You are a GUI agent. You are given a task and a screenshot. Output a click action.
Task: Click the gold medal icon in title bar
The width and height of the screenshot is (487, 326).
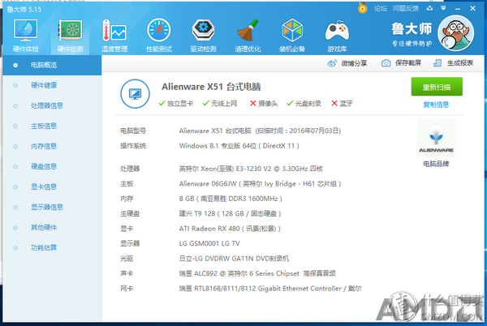coord(363,8)
